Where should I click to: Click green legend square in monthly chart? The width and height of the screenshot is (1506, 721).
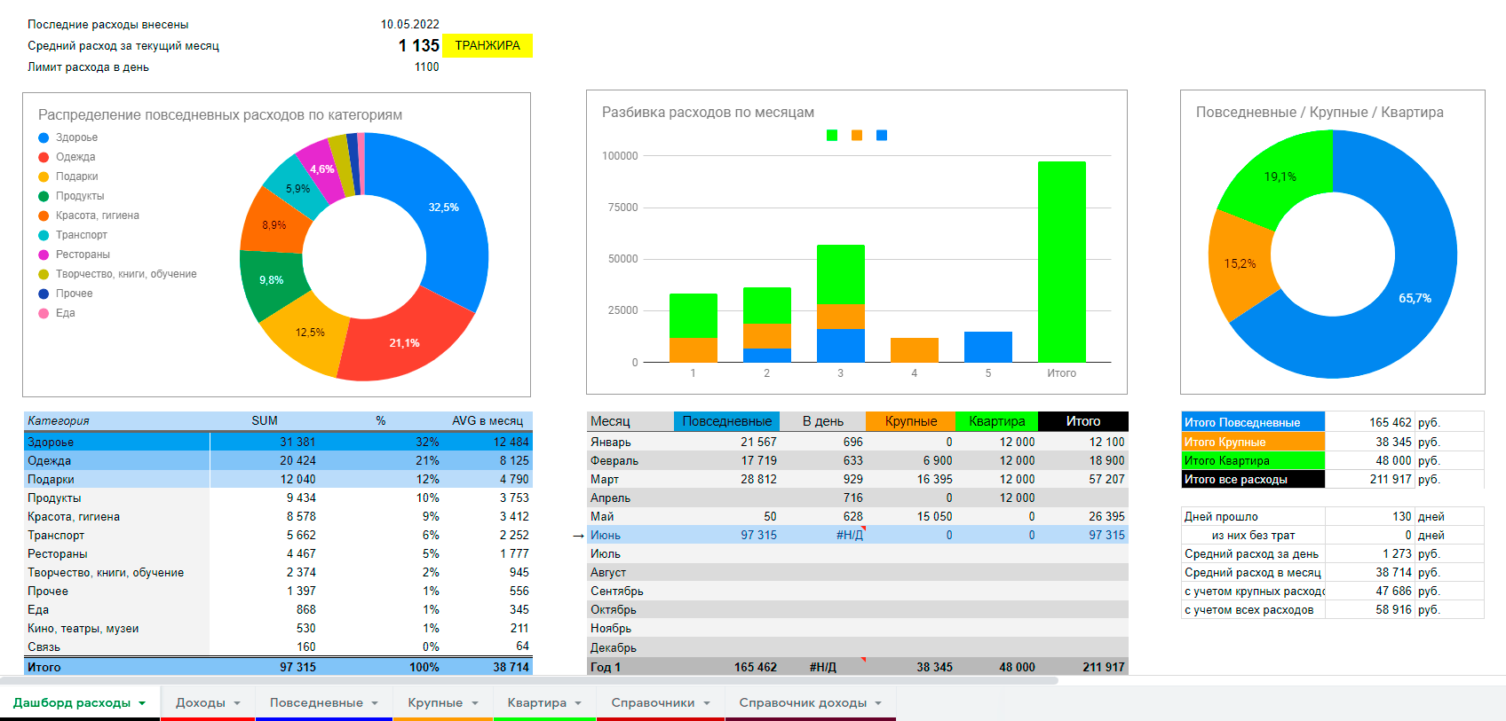(x=832, y=136)
